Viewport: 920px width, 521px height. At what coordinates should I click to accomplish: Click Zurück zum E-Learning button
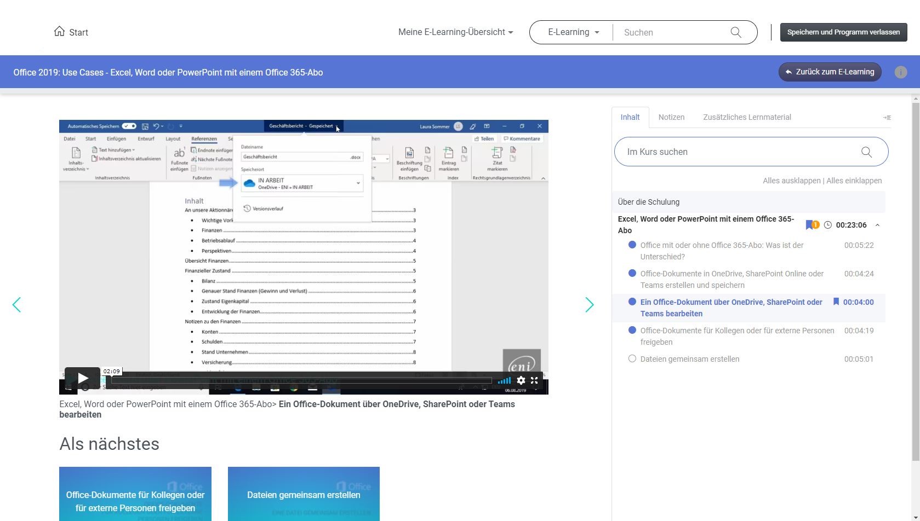point(830,72)
